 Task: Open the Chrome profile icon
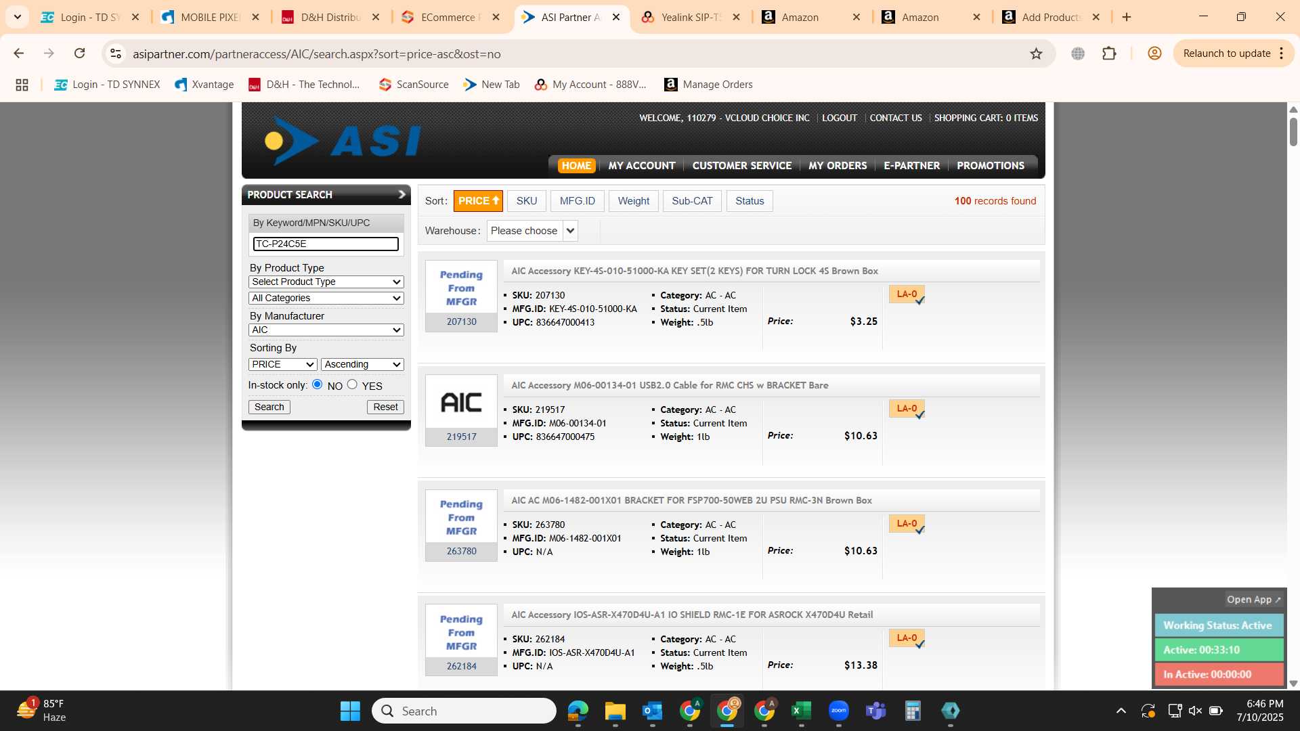pyautogui.click(x=1154, y=53)
